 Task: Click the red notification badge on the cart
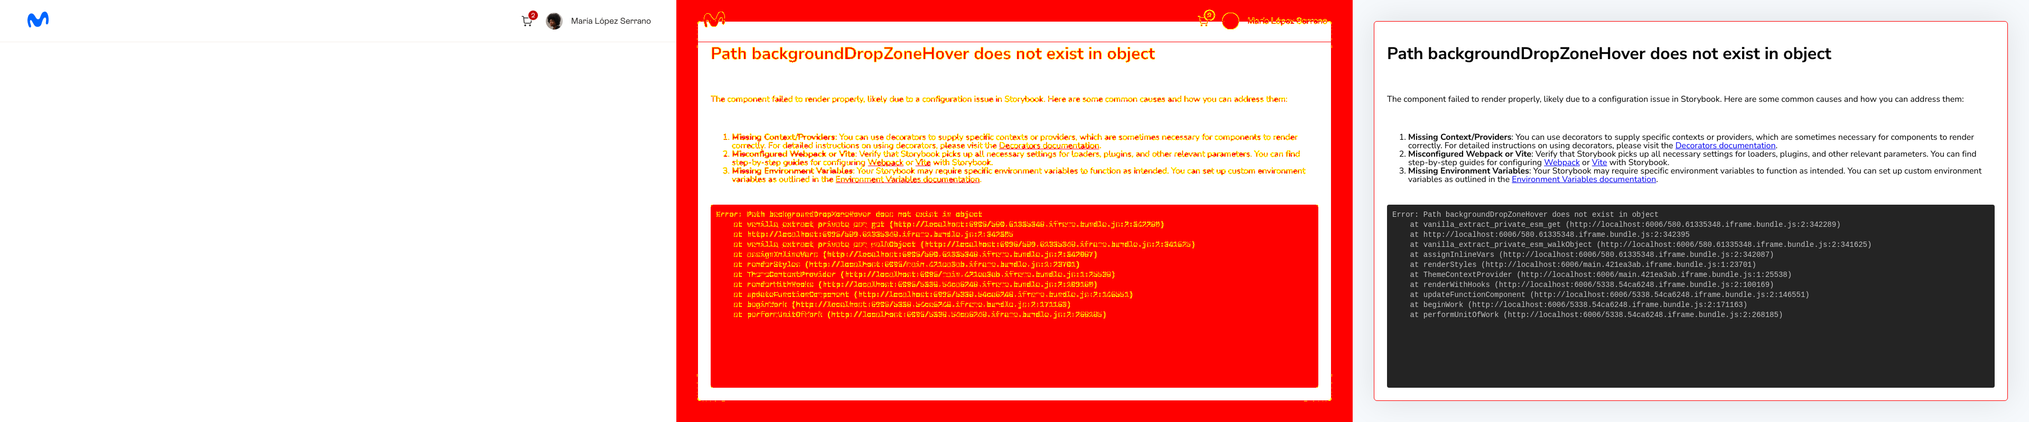(533, 15)
